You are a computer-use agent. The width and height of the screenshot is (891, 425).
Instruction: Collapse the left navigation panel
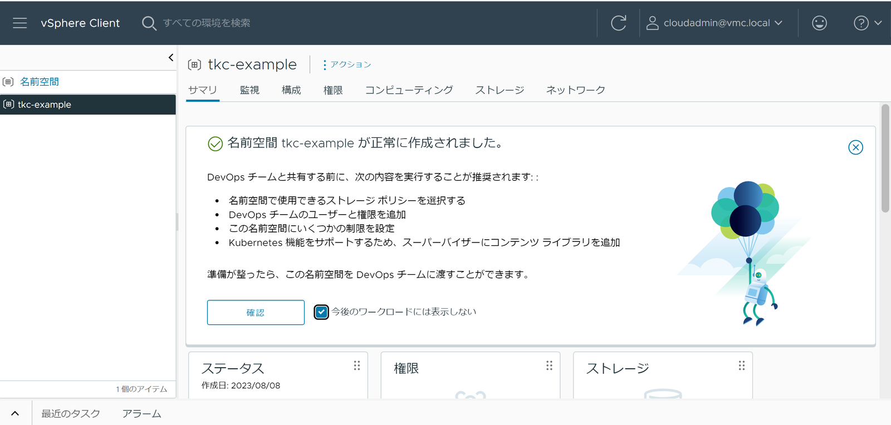click(x=170, y=57)
